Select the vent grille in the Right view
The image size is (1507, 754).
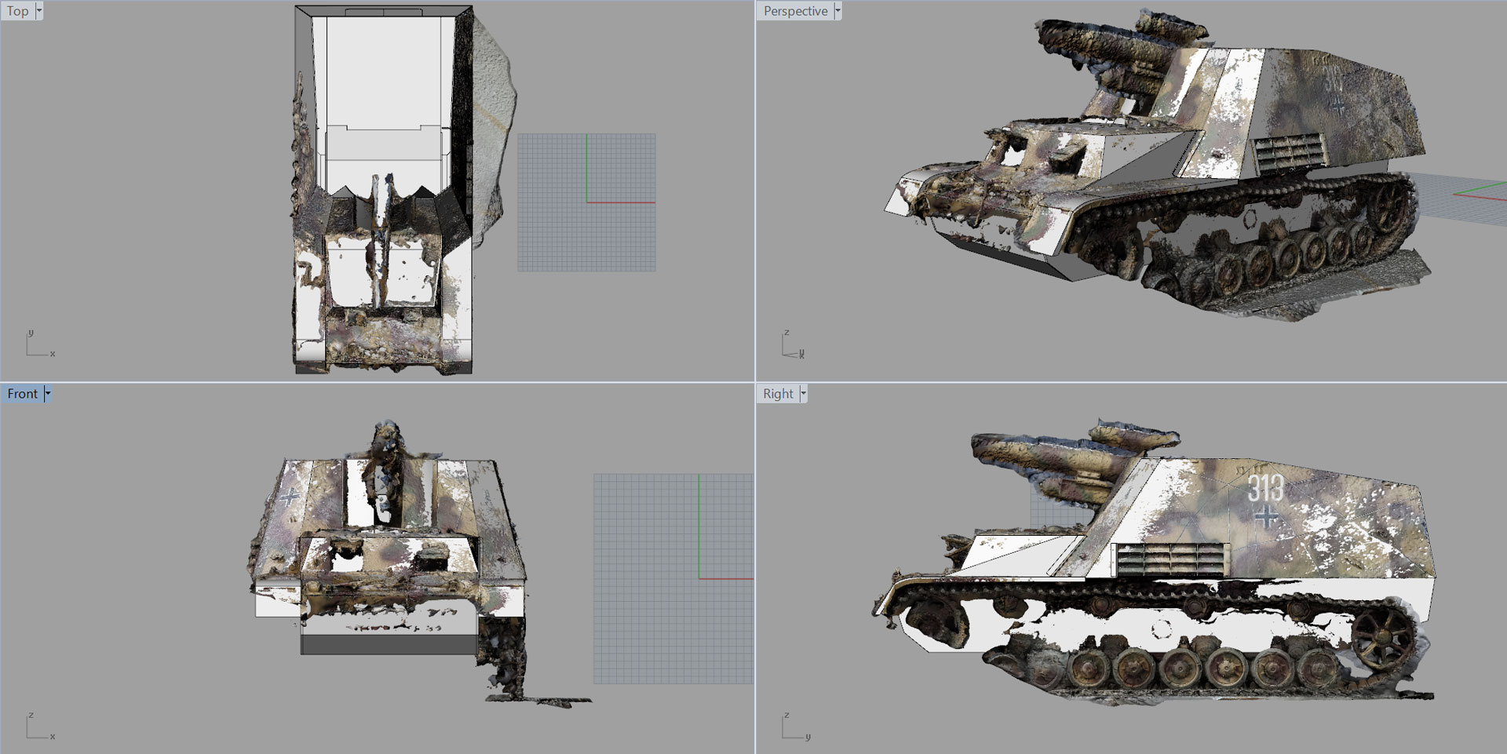tap(1170, 559)
